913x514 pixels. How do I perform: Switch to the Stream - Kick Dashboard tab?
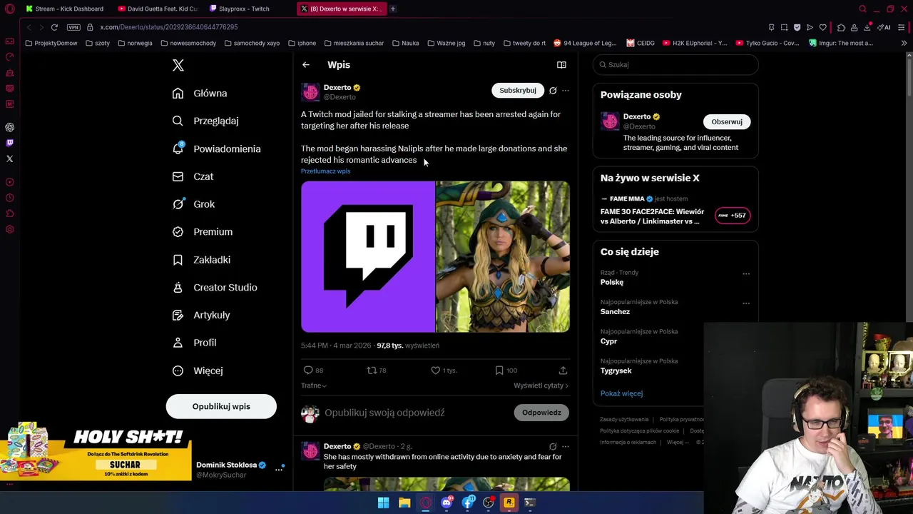[x=64, y=9]
